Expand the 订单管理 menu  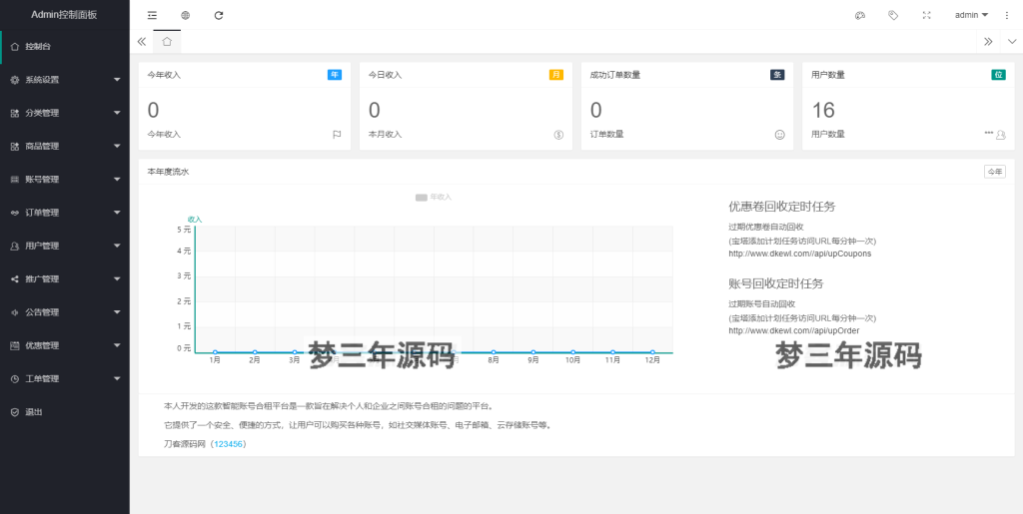[65, 213]
